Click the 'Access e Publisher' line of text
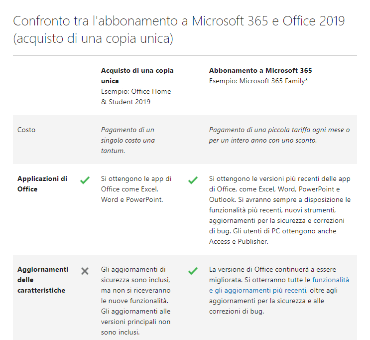Image resolution: width=370 pixels, height=340 pixels. (x=239, y=241)
